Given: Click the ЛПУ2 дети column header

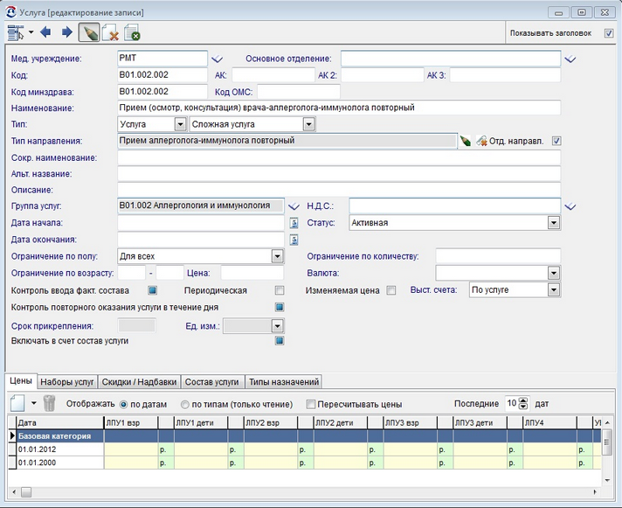Looking at the screenshot, I should [x=341, y=423].
